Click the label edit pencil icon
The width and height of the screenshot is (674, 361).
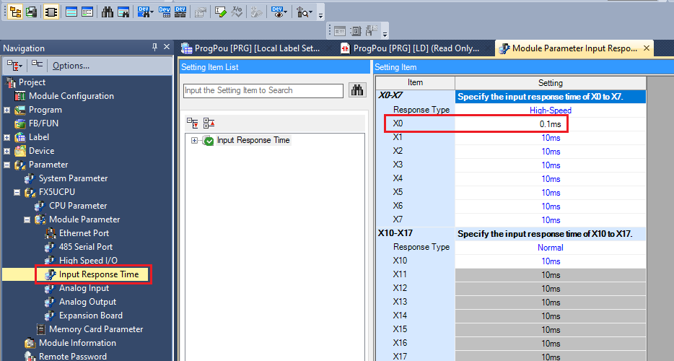pos(221,12)
